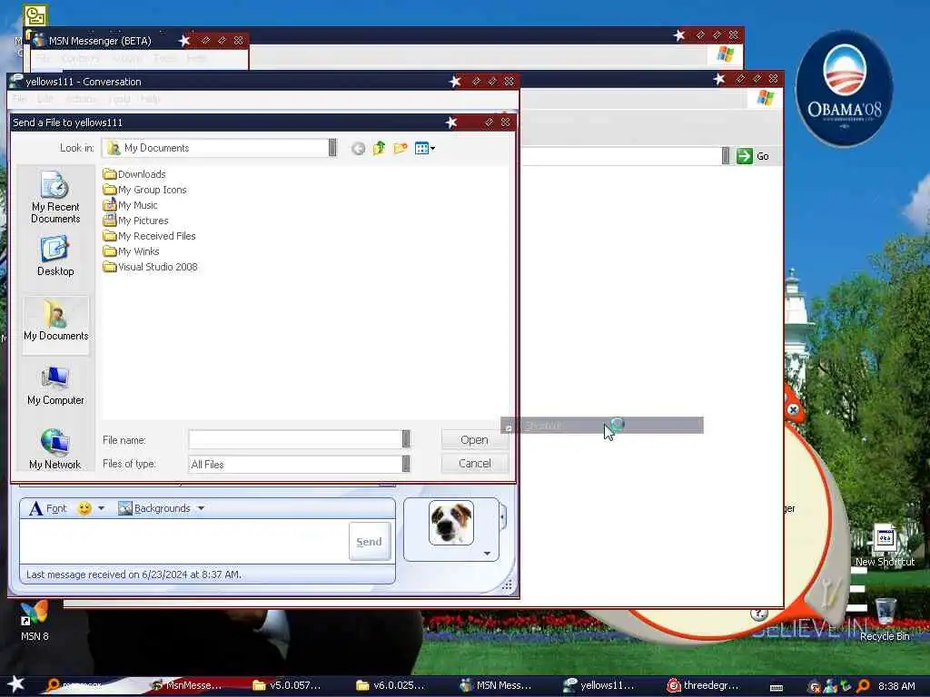Switch to MsnMesse... taskbar item
The width and height of the screenshot is (930, 697).
tap(187, 685)
